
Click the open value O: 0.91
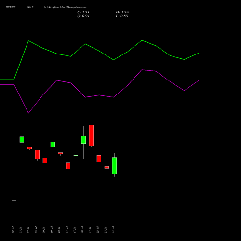point(83,16)
